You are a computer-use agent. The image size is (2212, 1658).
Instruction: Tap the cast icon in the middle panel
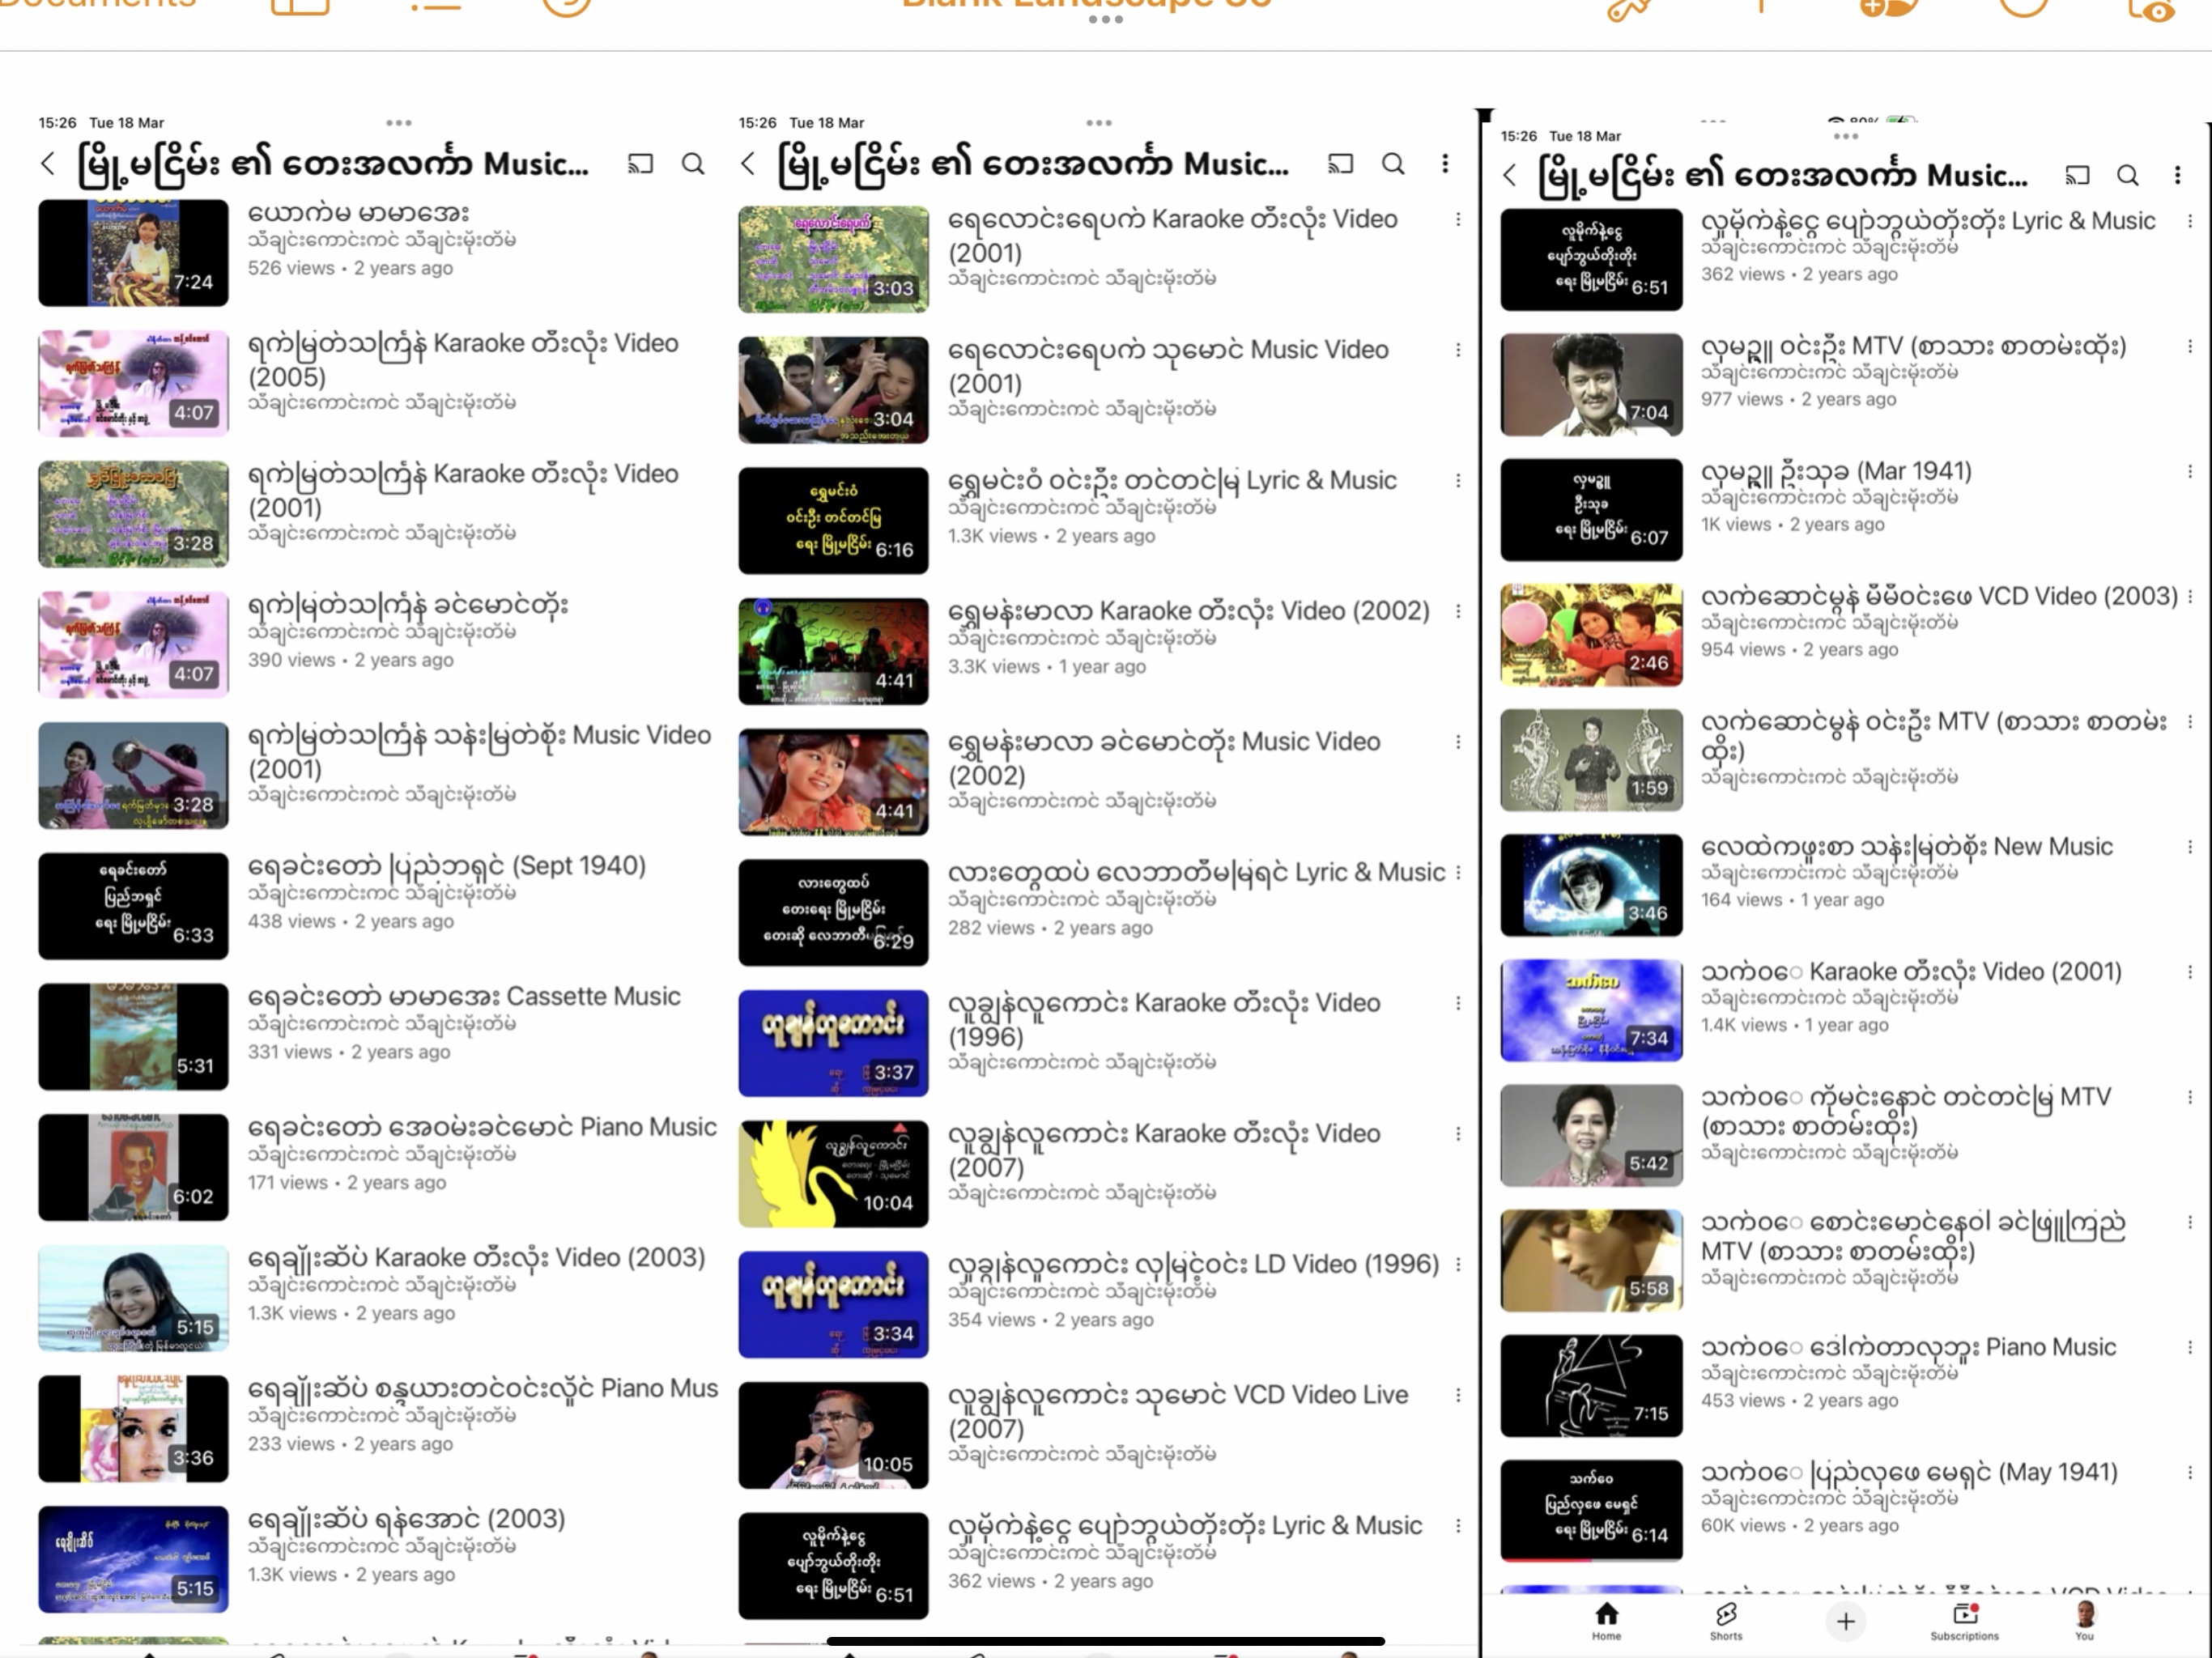click(x=1340, y=164)
